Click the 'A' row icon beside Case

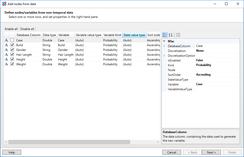click(x=6, y=40)
